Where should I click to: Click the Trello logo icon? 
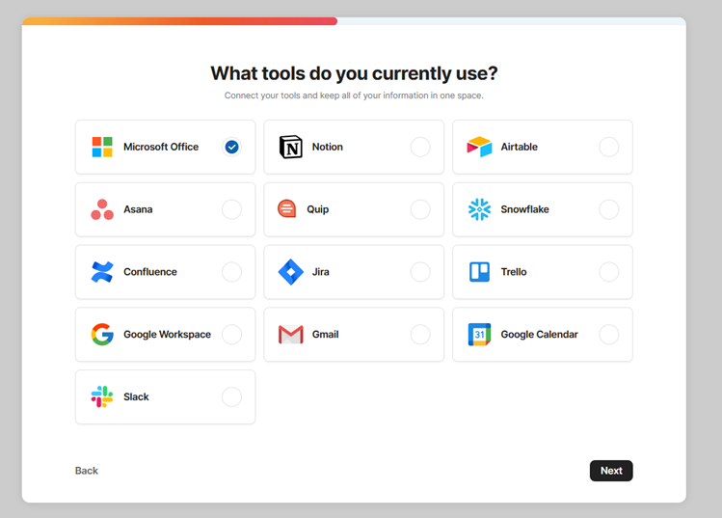[479, 272]
